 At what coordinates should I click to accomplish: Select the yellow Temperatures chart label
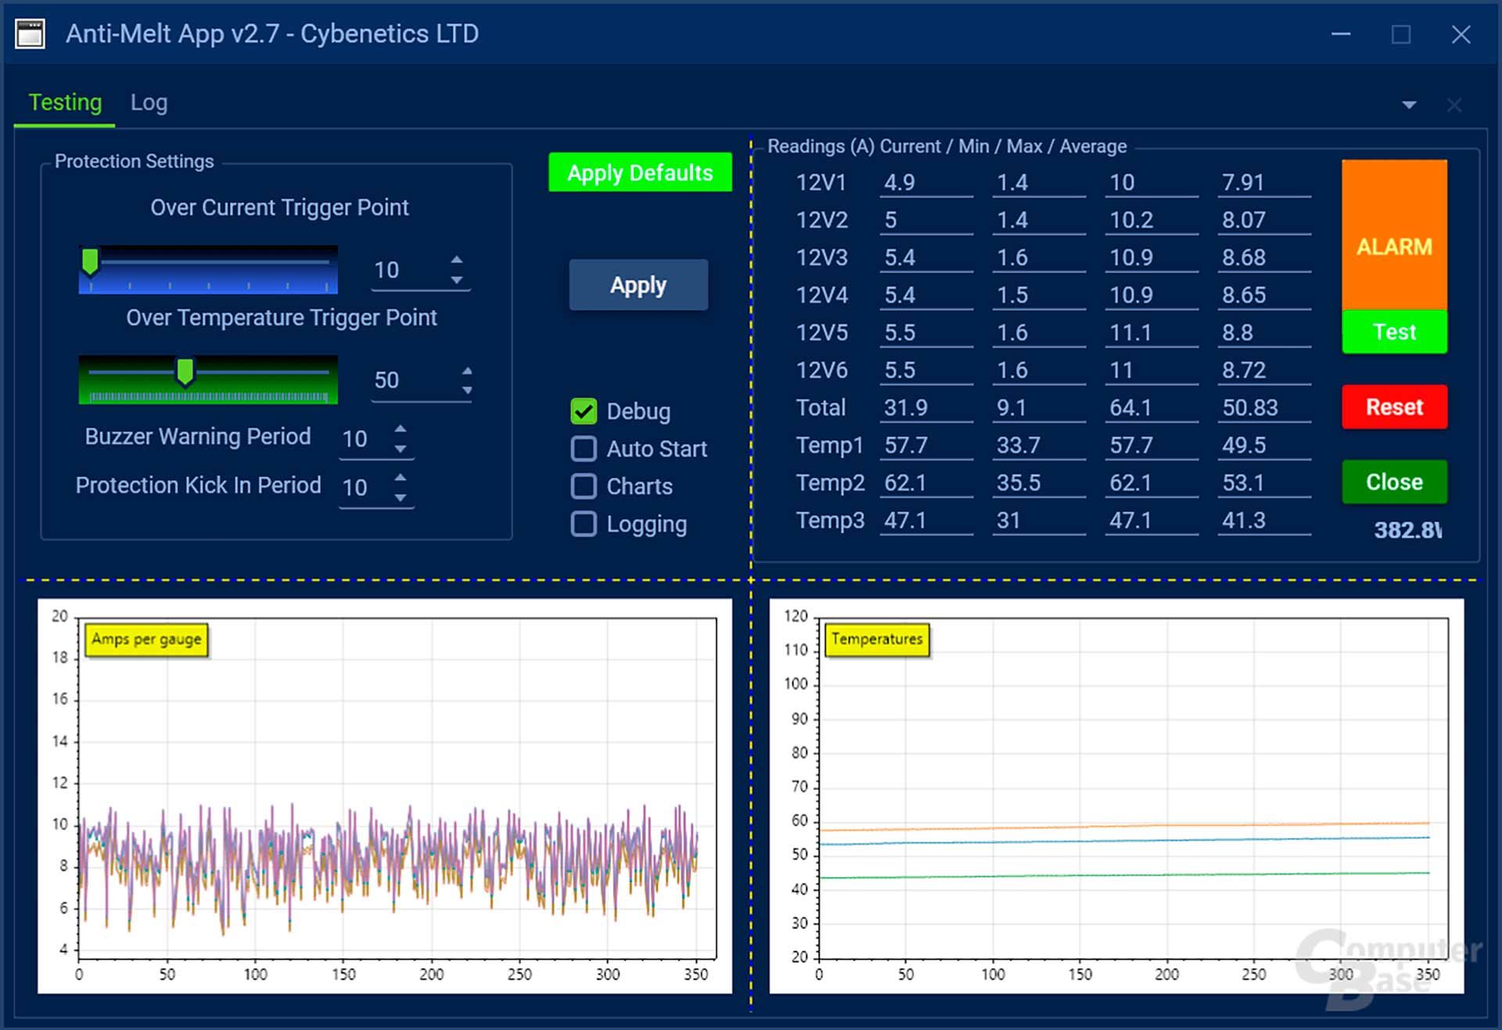pyautogui.click(x=878, y=638)
